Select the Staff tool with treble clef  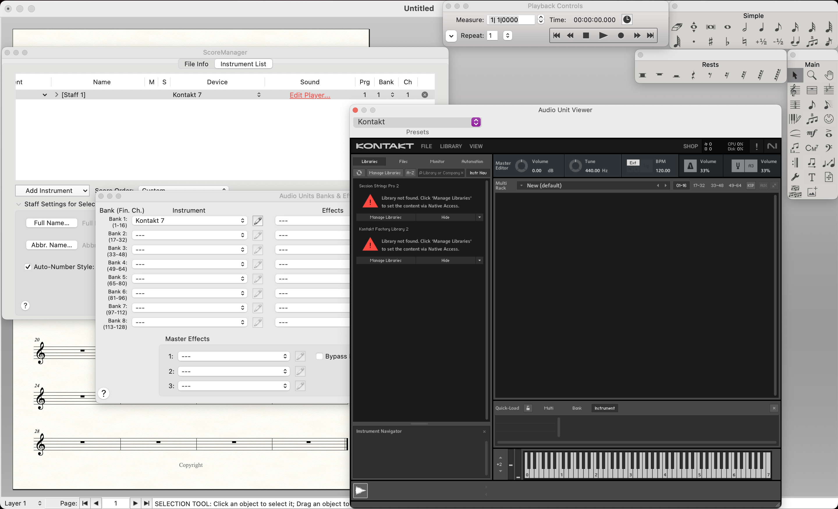[795, 90]
